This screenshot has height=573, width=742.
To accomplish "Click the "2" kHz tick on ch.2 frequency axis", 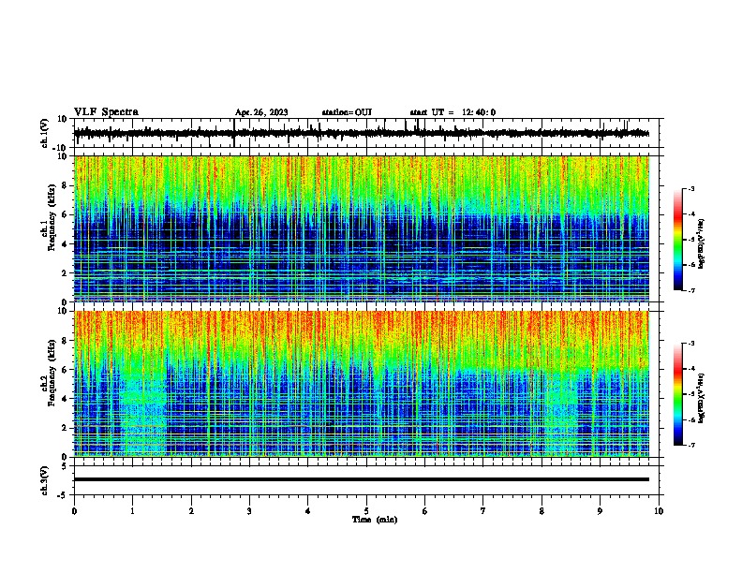I will [x=66, y=428].
